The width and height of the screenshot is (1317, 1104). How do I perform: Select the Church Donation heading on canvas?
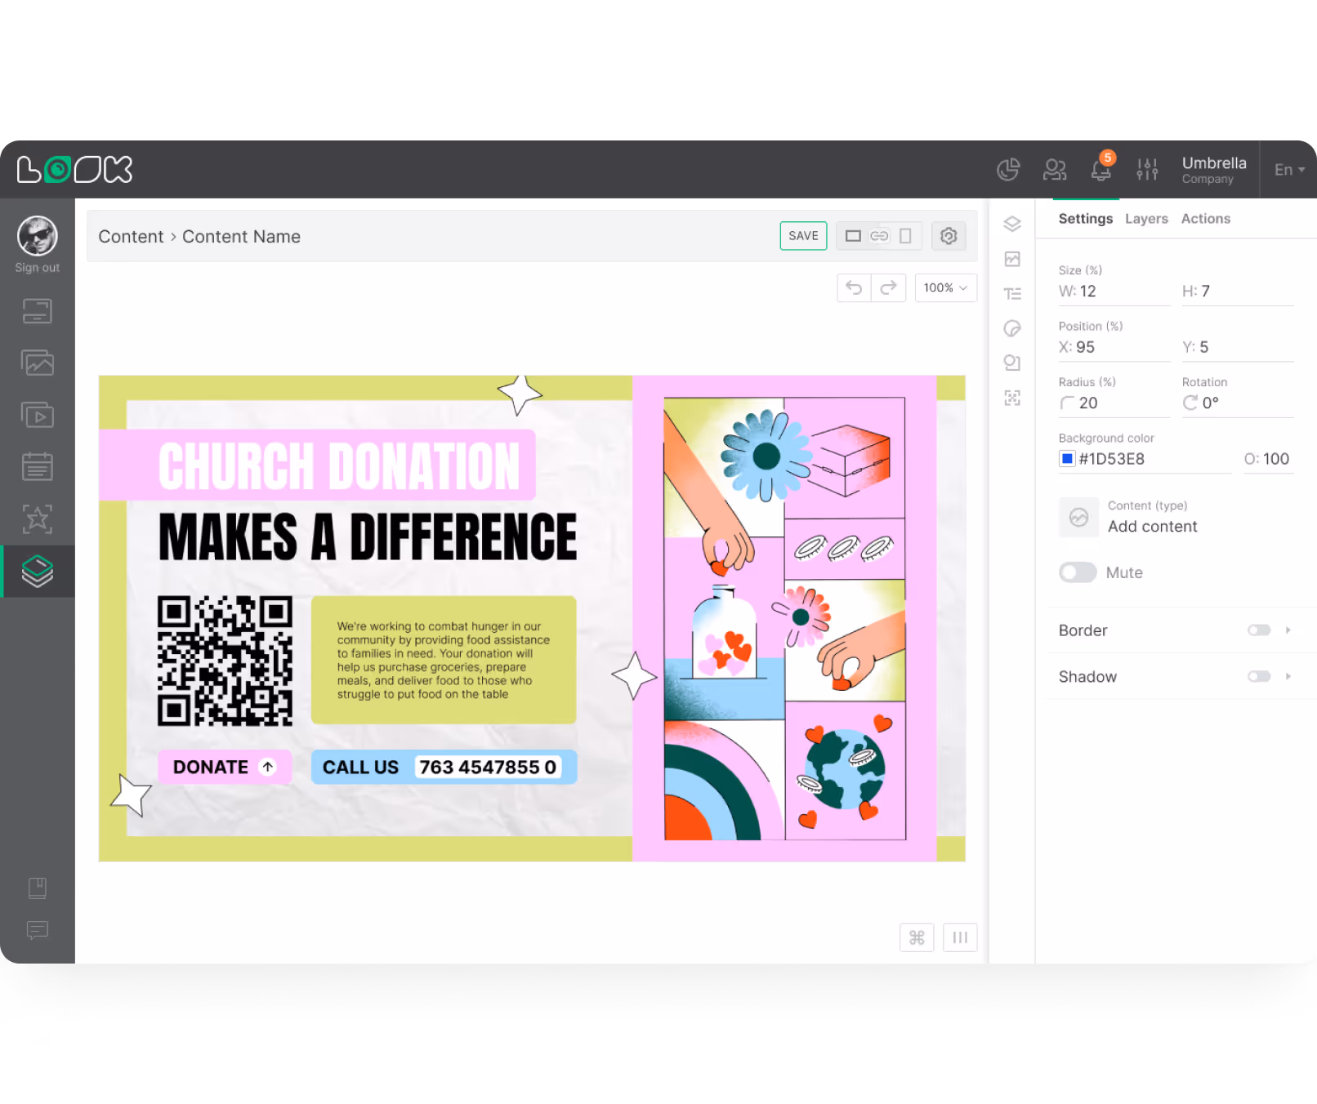[339, 466]
